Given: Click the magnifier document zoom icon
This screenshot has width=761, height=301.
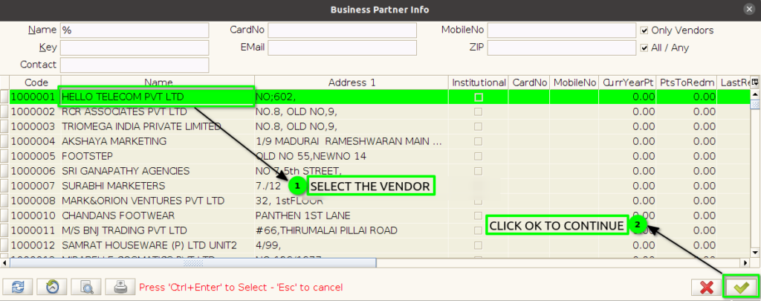Looking at the screenshot, I should pos(86,287).
